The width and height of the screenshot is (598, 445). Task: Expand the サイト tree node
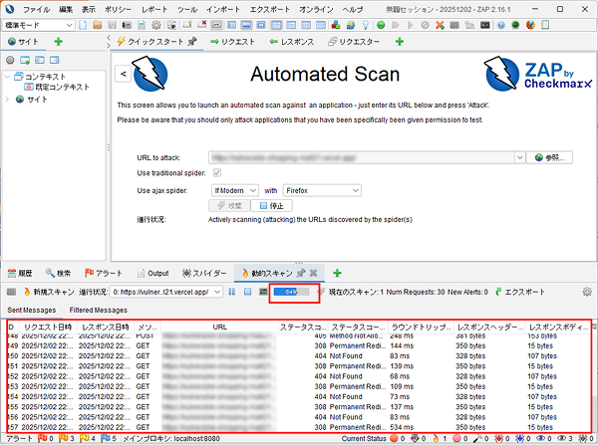[8, 100]
